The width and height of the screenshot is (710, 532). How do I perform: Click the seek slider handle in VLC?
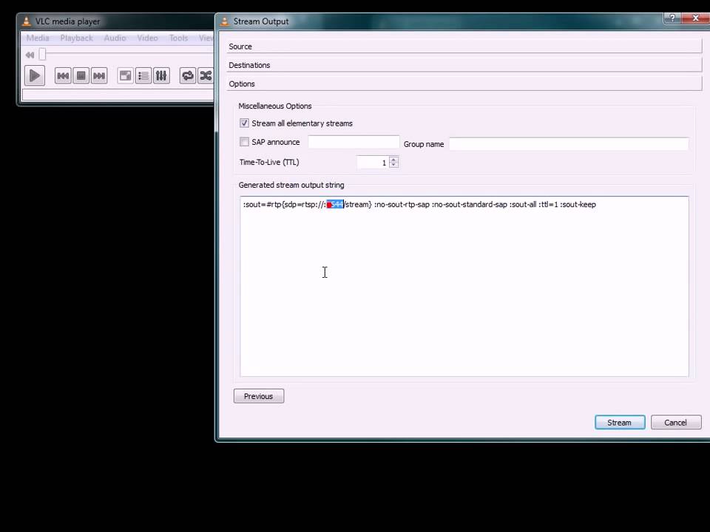[x=42, y=54]
